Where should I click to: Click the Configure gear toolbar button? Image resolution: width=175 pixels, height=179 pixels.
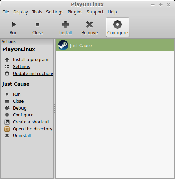[117, 27]
